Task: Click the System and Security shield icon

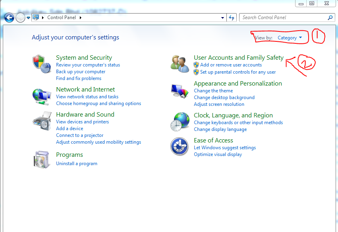Action: (42, 64)
